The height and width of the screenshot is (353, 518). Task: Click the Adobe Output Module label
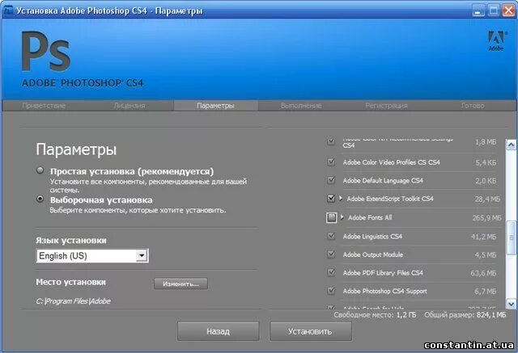click(x=372, y=254)
